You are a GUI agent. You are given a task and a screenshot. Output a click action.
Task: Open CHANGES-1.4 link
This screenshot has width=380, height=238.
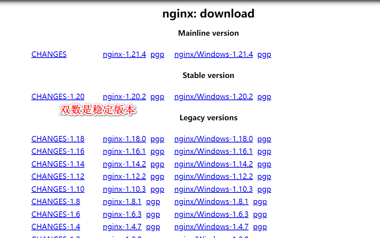(56, 227)
